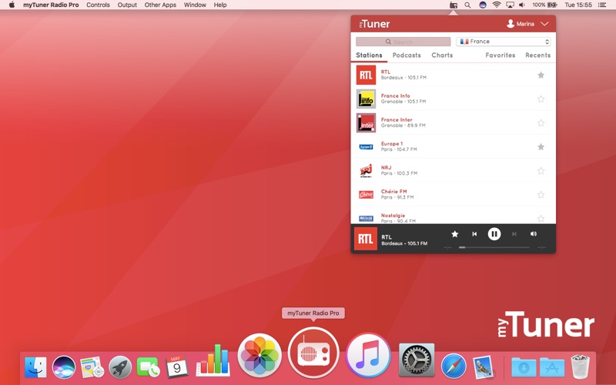616x385 pixels.
Task: Select the Europe 1 station name
Action: tap(392, 143)
